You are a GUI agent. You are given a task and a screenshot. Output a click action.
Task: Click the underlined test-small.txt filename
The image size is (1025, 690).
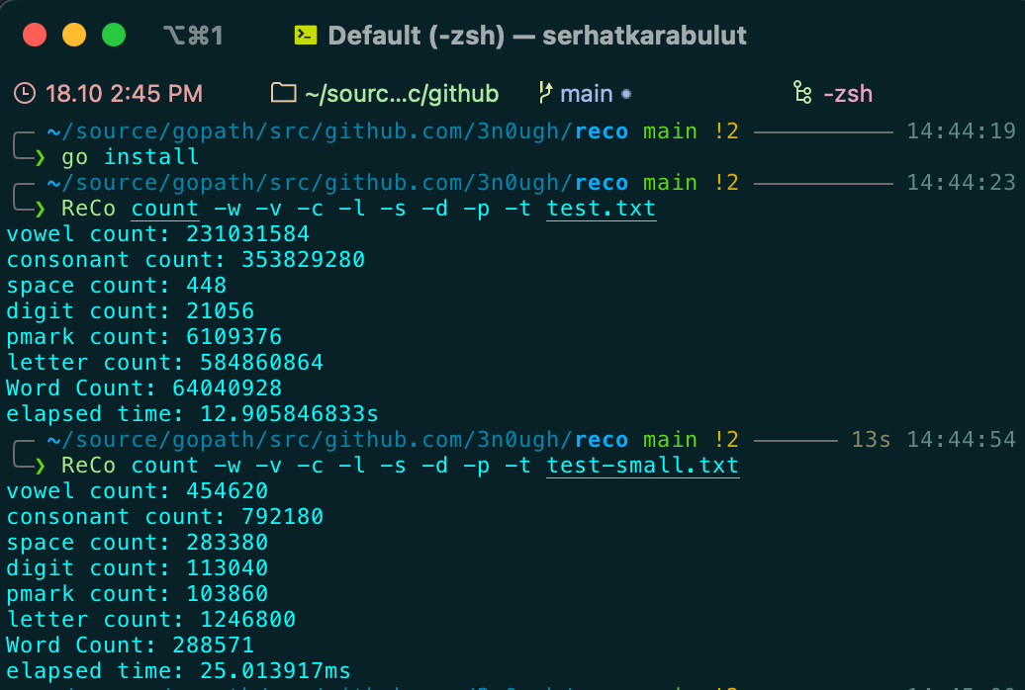[x=642, y=466]
